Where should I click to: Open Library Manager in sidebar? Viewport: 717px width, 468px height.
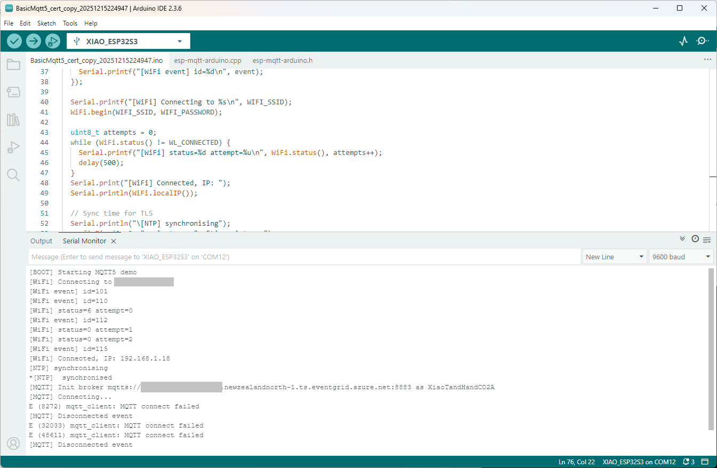click(x=13, y=120)
